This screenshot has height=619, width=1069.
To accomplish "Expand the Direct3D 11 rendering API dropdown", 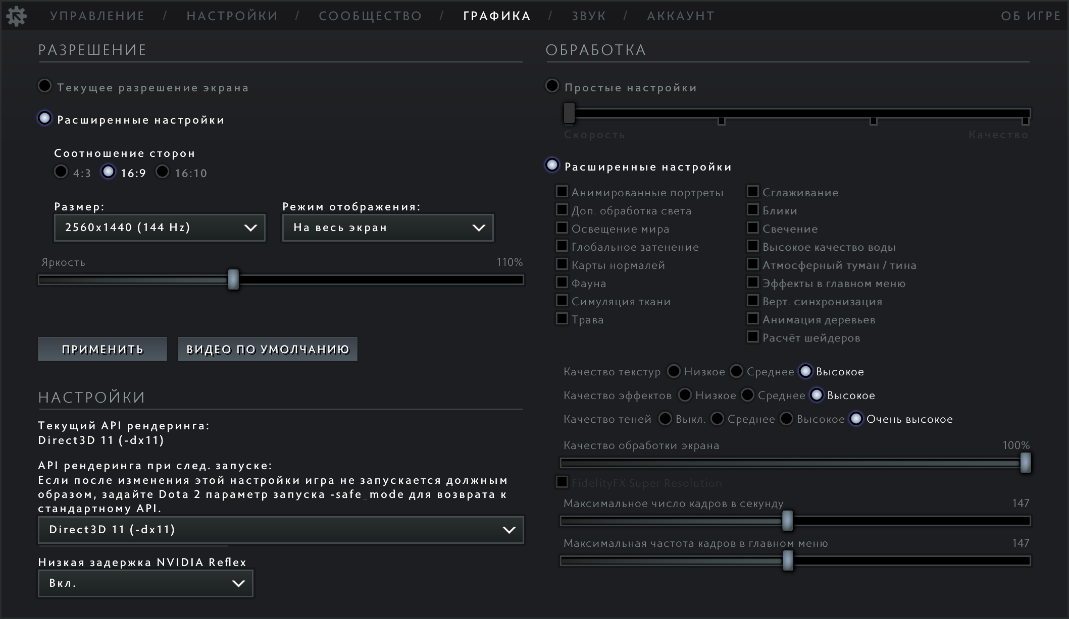I will pyautogui.click(x=281, y=530).
